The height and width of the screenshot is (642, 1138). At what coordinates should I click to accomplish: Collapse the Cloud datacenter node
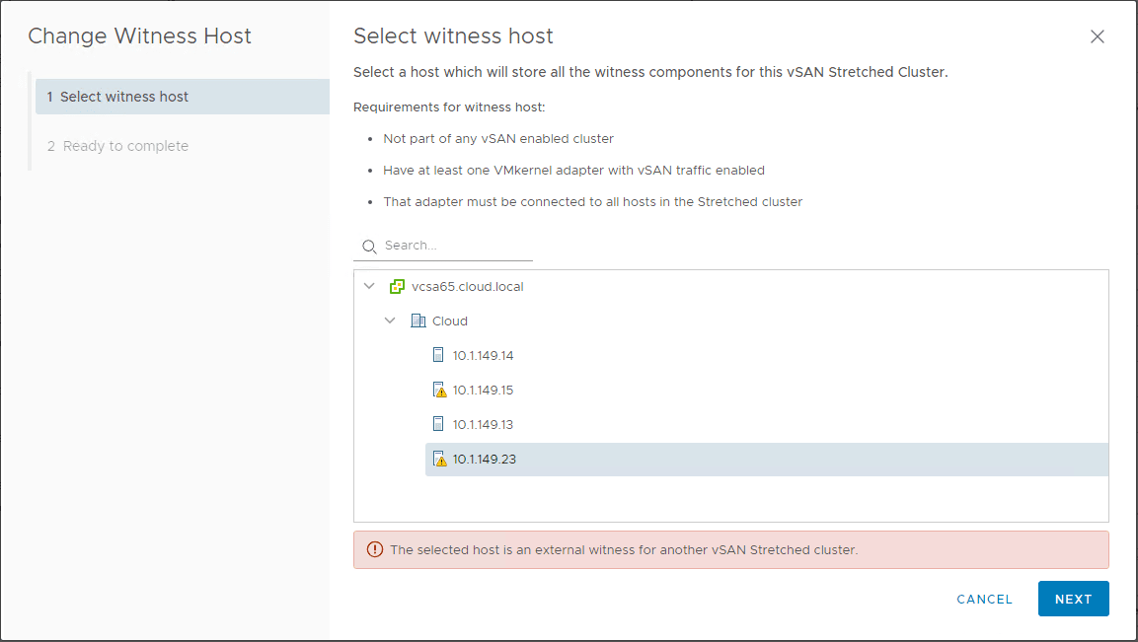point(390,321)
